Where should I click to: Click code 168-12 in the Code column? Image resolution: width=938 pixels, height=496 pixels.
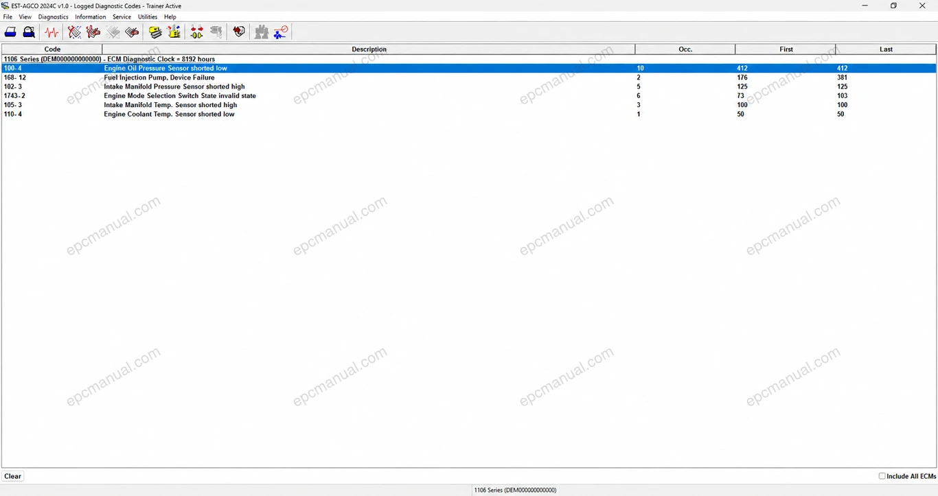(x=14, y=78)
